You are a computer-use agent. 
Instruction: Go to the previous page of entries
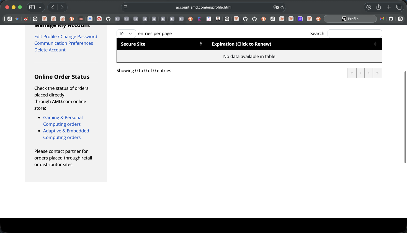360,73
